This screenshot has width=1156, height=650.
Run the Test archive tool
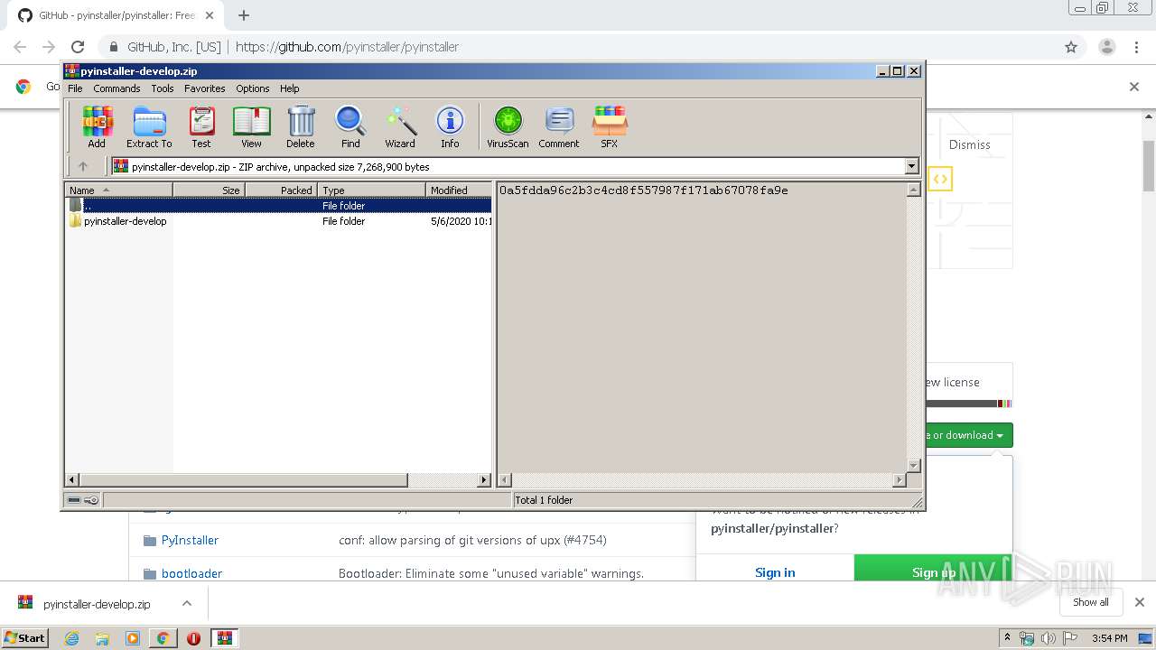tap(201, 126)
